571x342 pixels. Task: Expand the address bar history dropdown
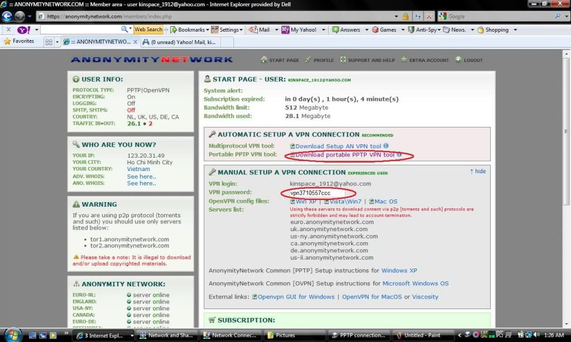(396, 16)
